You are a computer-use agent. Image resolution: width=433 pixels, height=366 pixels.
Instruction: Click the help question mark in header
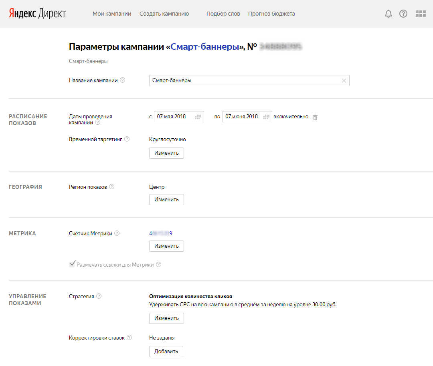pyautogui.click(x=403, y=14)
